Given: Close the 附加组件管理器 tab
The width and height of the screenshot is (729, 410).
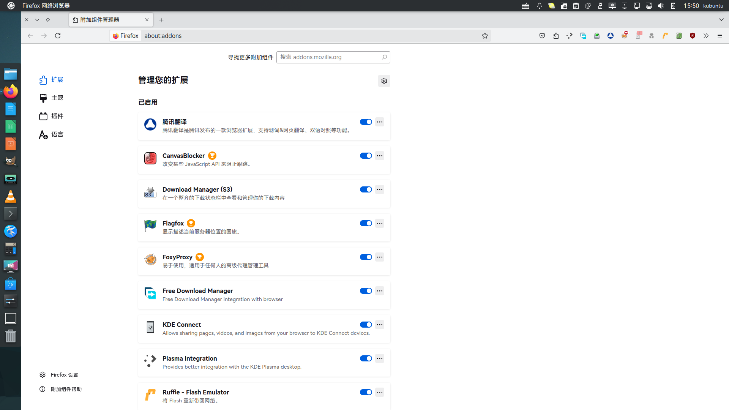Looking at the screenshot, I should pos(147,20).
